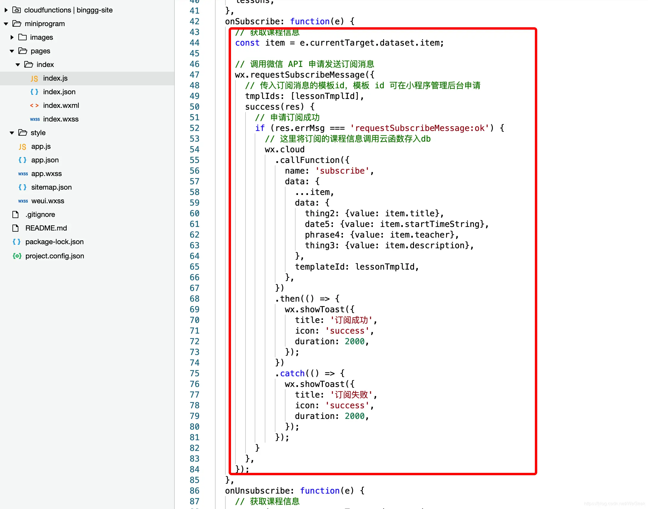Click the wxss icon of index.wxss
The width and height of the screenshot is (648, 509).
click(35, 119)
